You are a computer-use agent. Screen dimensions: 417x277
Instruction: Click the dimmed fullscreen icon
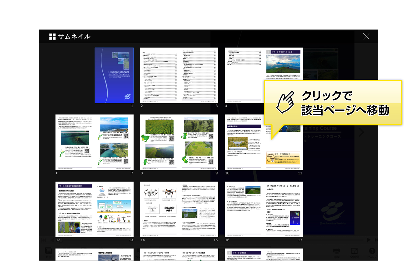354,252
